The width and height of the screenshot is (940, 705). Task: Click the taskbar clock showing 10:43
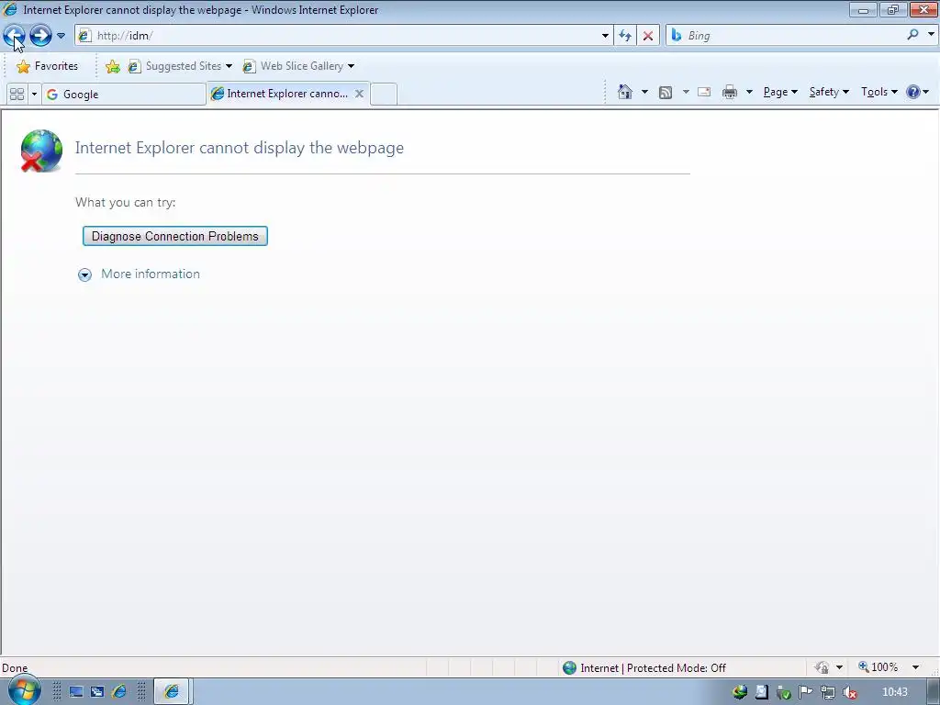[894, 692]
